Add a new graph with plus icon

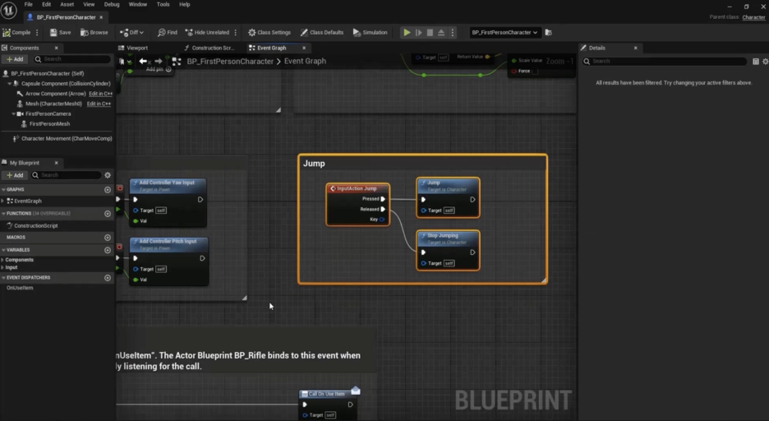(x=108, y=189)
